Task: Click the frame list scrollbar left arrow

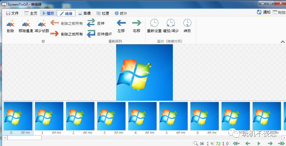Action: click(x=5, y=138)
